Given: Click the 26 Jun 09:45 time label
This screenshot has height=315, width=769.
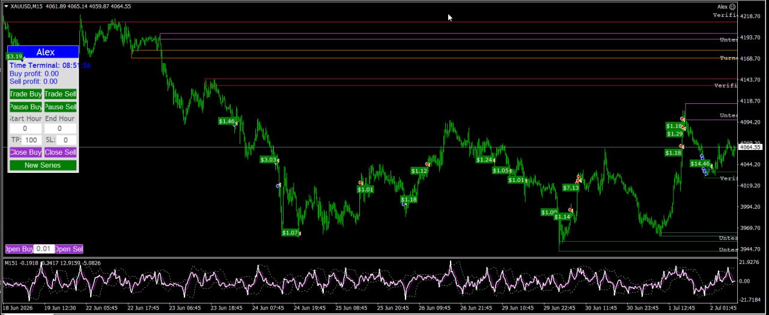Looking at the screenshot, I should pos(434,308).
